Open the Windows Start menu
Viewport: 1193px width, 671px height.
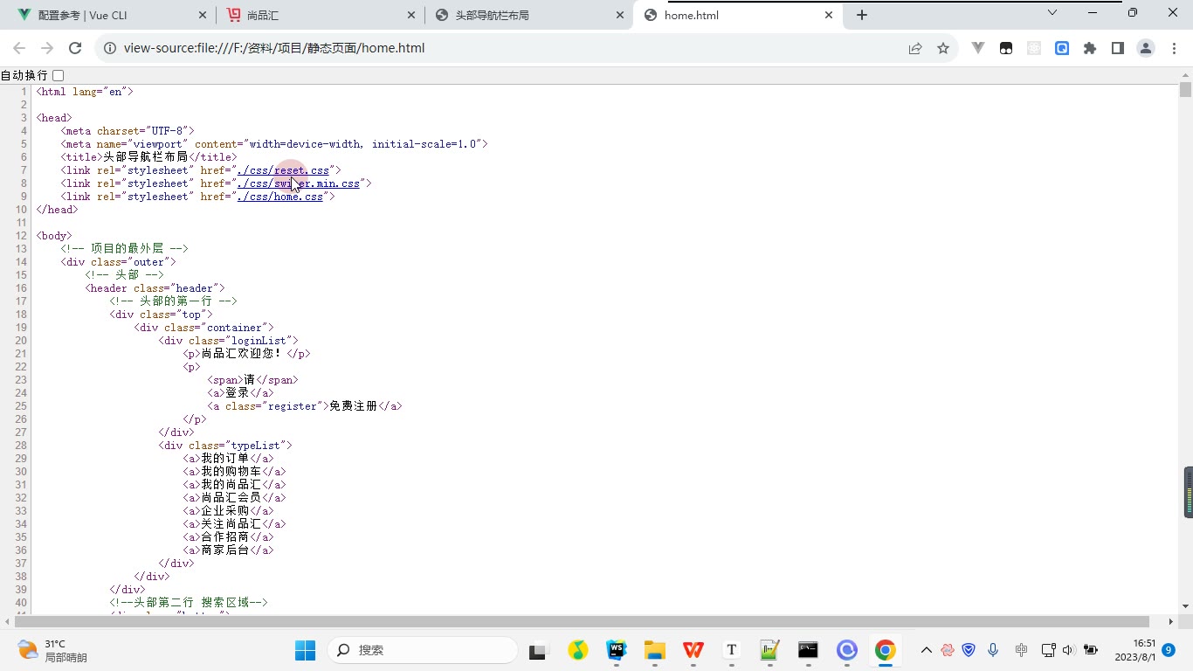pos(305,650)
